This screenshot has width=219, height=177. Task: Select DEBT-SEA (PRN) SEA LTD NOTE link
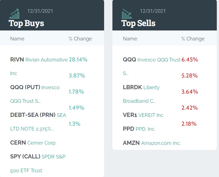pos(38,115)
